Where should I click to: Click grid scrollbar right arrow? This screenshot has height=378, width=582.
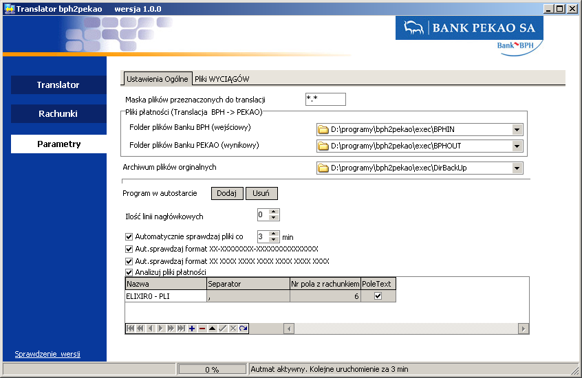pyautogui.click(x=524, y=329)
